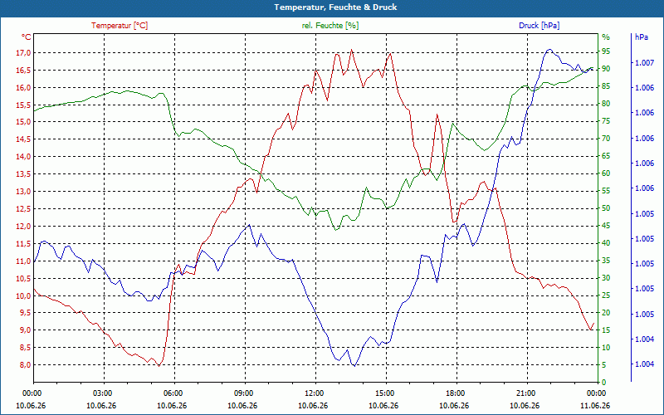The width and height of the screenshot is (664, 415).
Task: Click the chart title "Temperatur, Feuchte & Druck"
Action: coord(335,7)
